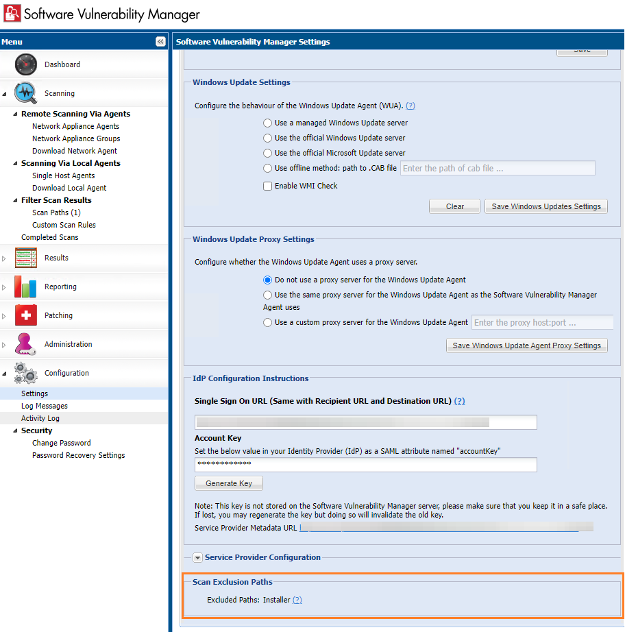Collapse the Security tree node
The width and height of the screenshot is (625, 632).
tap(15, 431)
